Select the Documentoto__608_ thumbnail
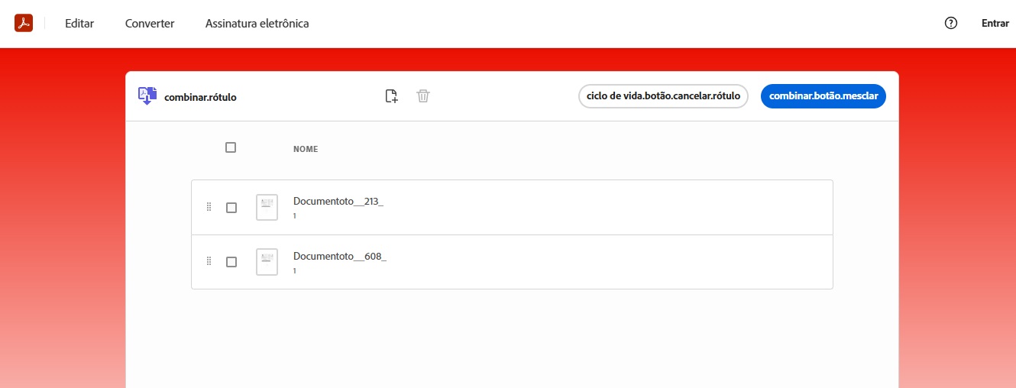This screenshot has width=1016, height=388. click(x=267, y=262)
